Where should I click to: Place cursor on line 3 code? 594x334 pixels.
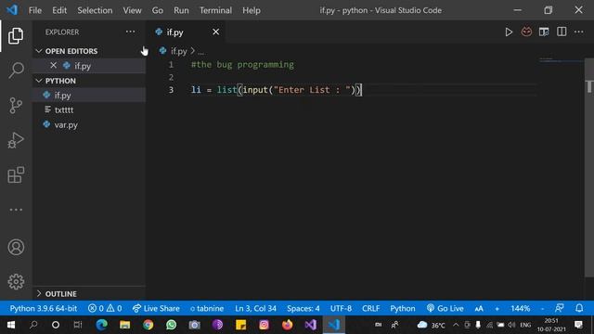tap(277, 90)
